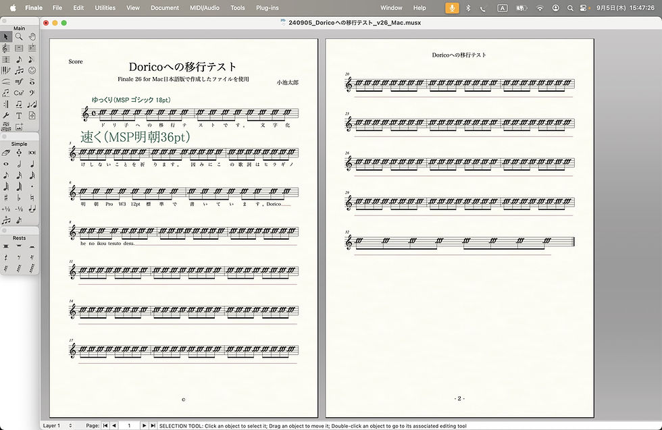Open the Utilities menu
The height and width of the screenshot is (430, 662).
[105, 7]
